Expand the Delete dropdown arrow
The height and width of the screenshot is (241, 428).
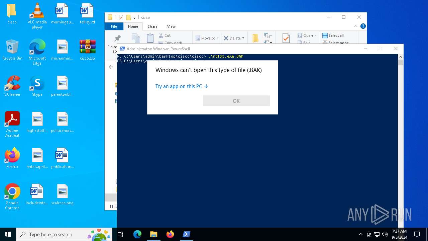(x=243, y=38)
